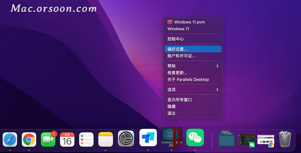The image size is (301, 153).
Task: Open WeChat from the Dock
Action: point(195,137)
